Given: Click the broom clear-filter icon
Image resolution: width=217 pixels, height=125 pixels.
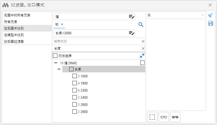Looking at the screenshot, I should tap(210, 15).
